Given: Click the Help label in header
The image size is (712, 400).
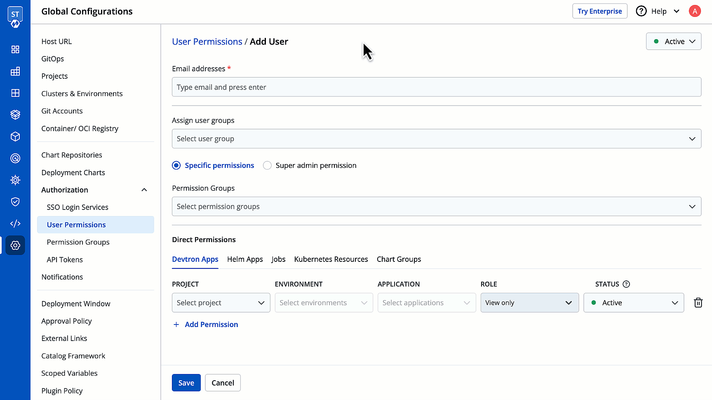Looking at the screenshot, I should pos(659,11).
